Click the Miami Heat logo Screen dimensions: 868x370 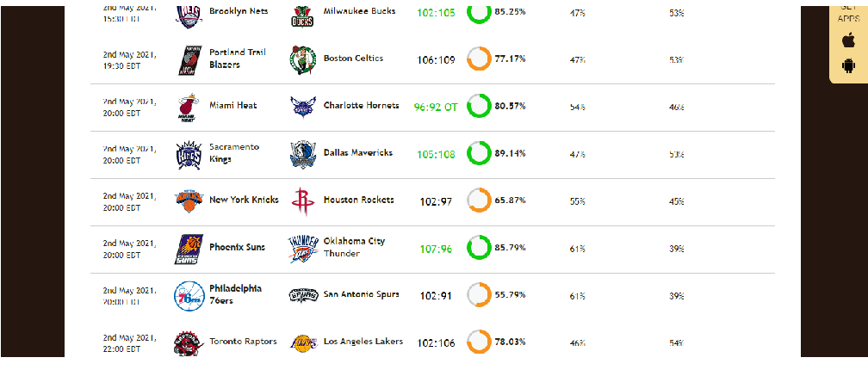185,108
